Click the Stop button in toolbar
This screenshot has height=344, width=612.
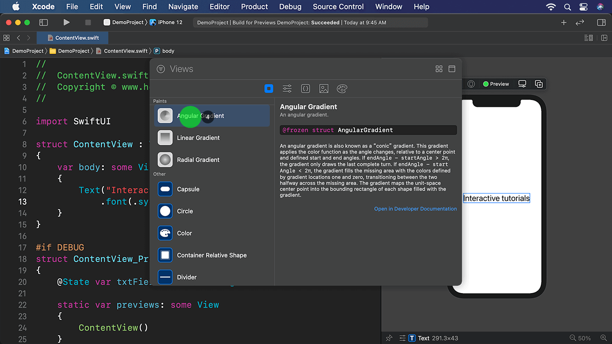click(x=88, y=22)
